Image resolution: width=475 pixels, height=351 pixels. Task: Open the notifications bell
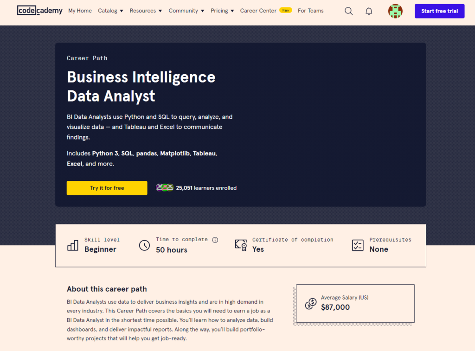369,11
